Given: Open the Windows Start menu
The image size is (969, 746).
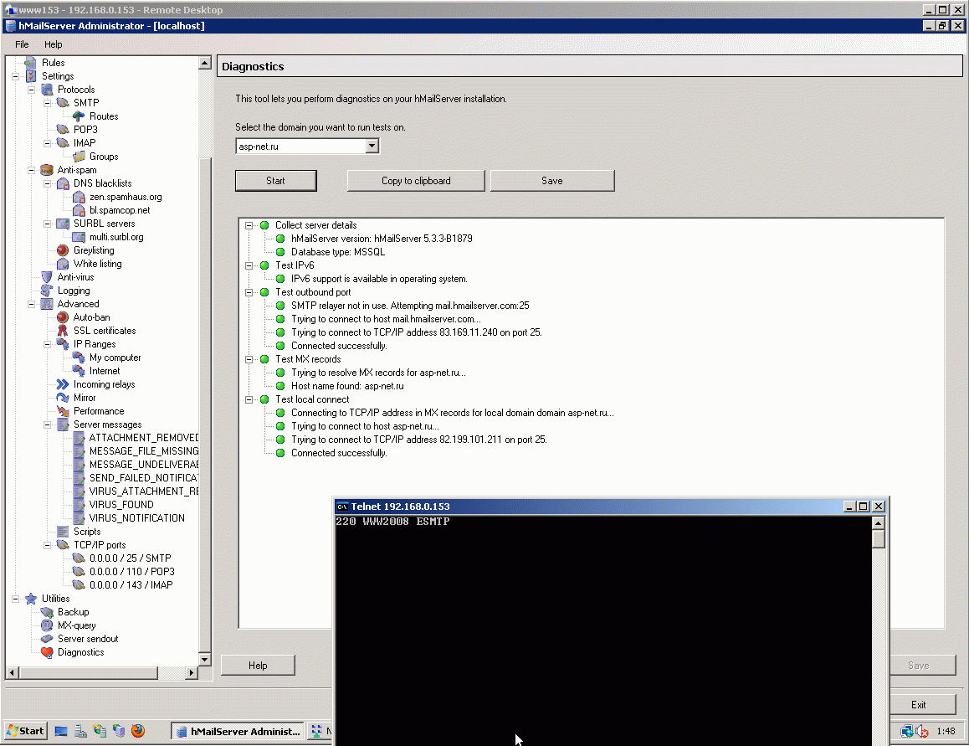Looking at the screenshot, I should 25,731.
